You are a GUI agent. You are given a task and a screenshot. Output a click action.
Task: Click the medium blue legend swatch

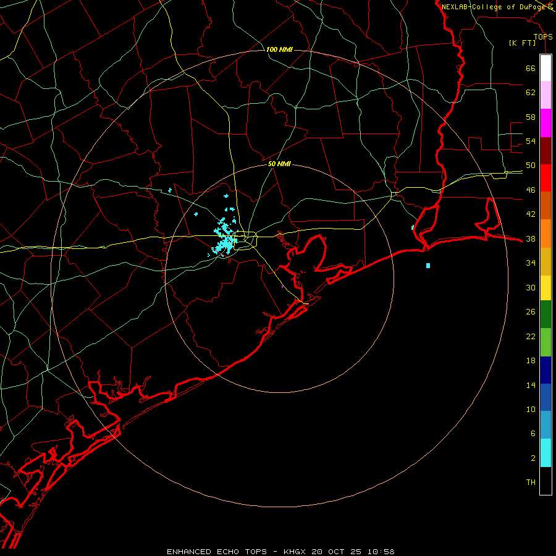coord(545,397)
